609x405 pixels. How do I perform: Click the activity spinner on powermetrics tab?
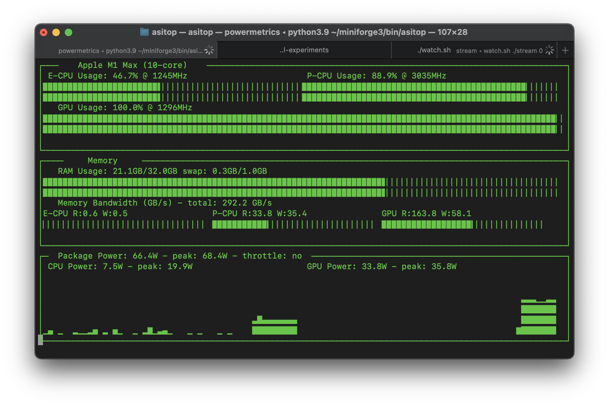209,50
